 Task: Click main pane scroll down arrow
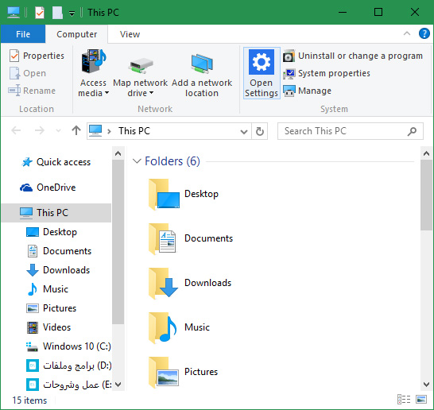[x=426, y=385]
